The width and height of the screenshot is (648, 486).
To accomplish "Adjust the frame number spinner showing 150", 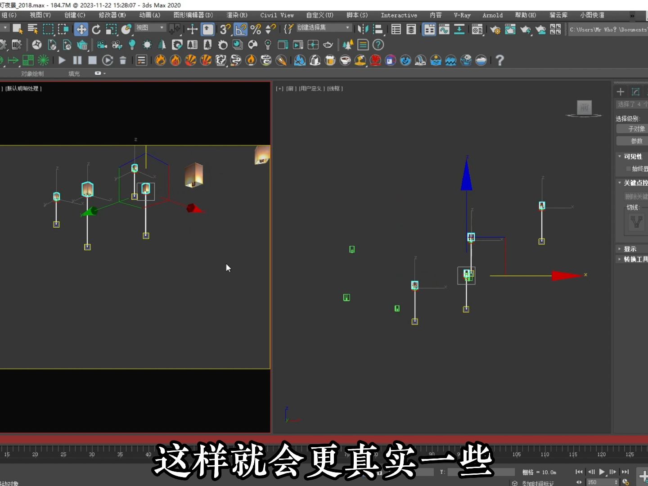I will (x=616, y=482).
